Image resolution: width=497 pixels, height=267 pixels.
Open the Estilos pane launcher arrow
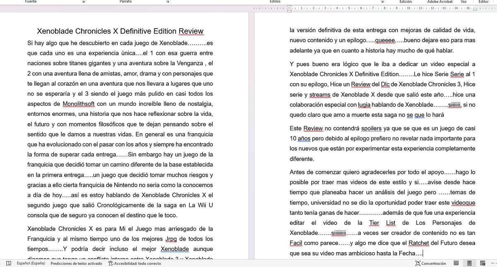pos(382,2)
